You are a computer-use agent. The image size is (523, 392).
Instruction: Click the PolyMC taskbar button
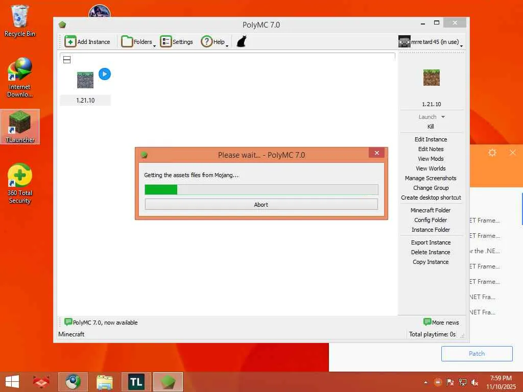168,382
